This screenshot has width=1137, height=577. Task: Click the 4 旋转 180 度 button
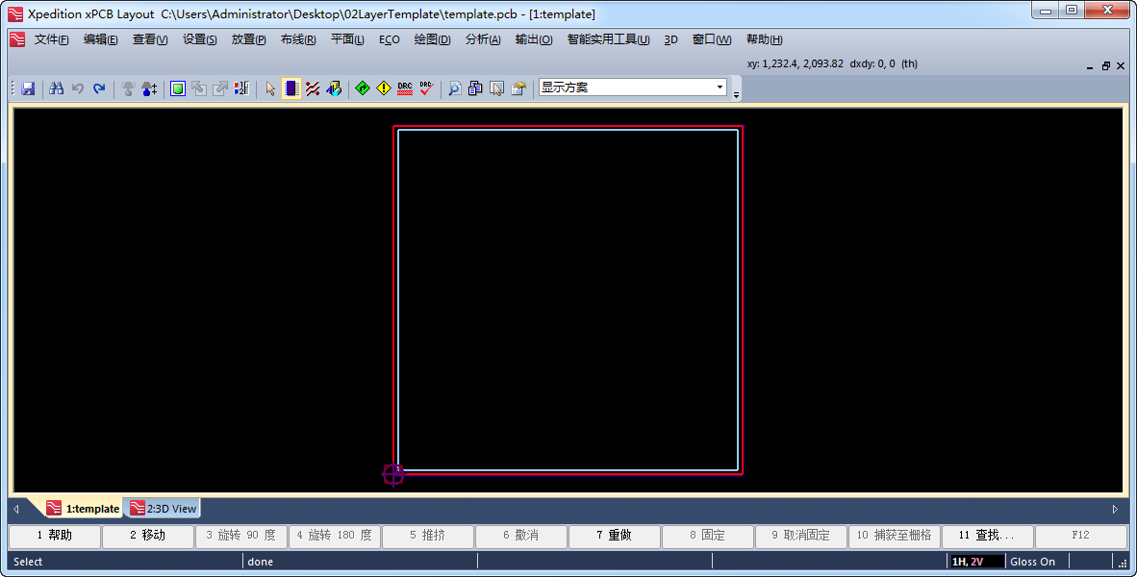pyautogui.click(x=335, y=536)
